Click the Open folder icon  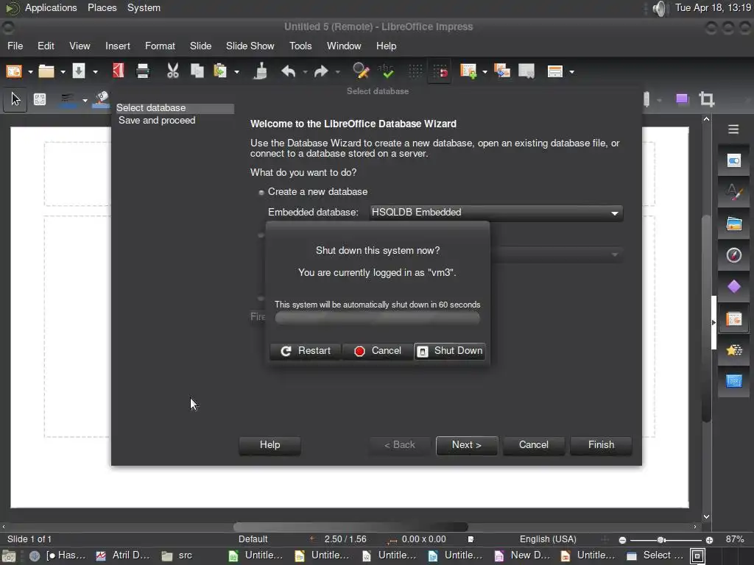[46, 71]
